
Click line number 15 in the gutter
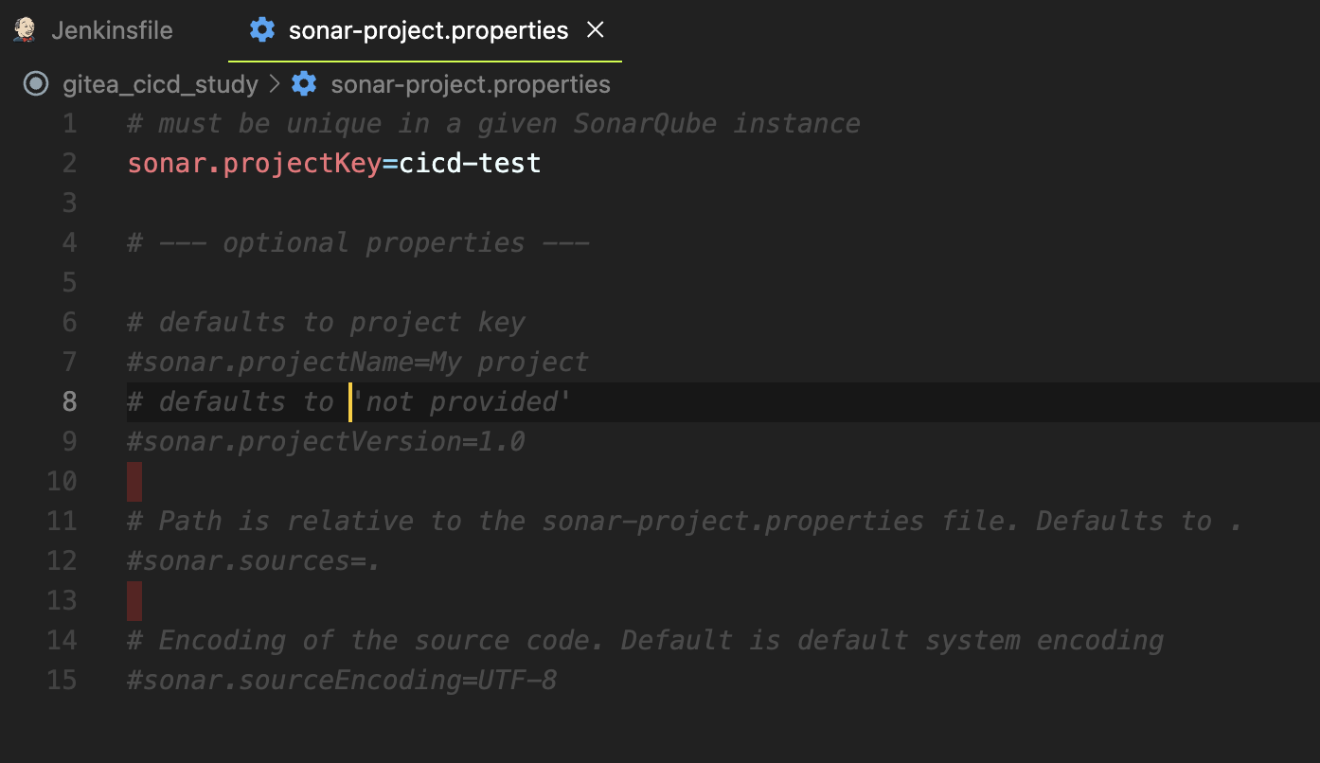point(62,680)
